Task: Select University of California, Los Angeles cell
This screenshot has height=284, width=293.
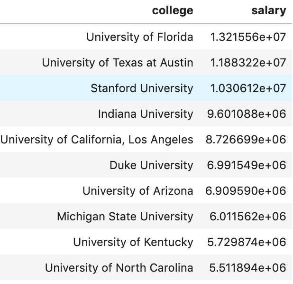Action: point(97,140)
